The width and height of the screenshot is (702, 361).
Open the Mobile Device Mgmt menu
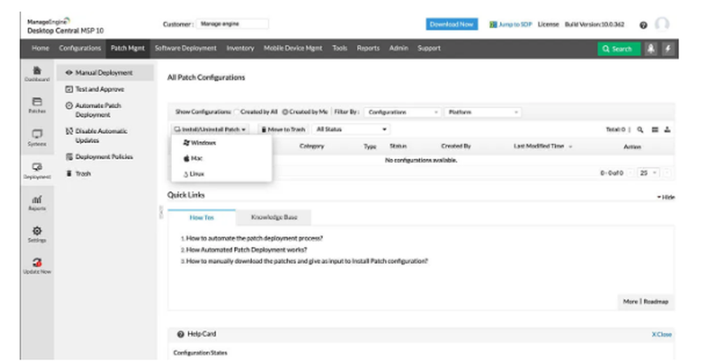tap(293, 48)
